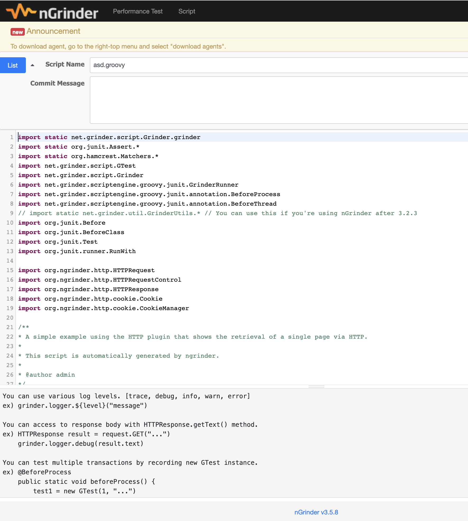
Task: Click the nGrinder logo
Action: [x=52, y=11]
